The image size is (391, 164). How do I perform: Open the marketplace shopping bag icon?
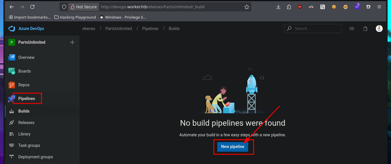pos(365,29)
